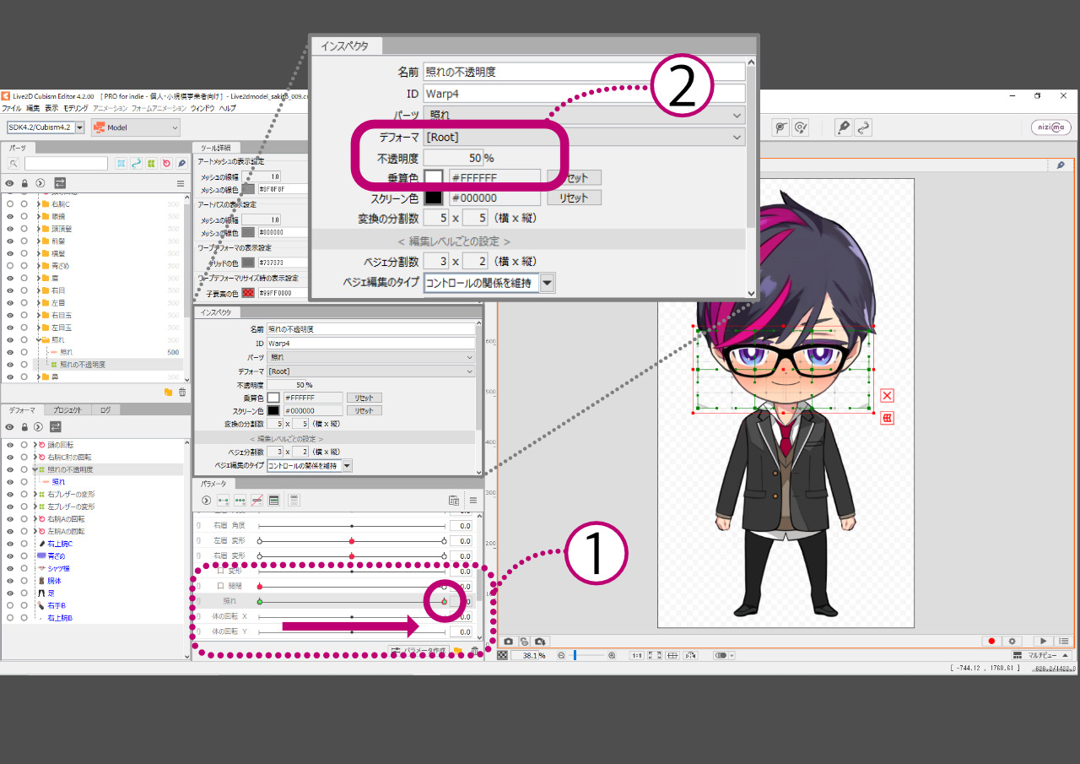The image size is (1080, 764).
Task: Open the Model workspace dropdown
Action: coord(136,127)
